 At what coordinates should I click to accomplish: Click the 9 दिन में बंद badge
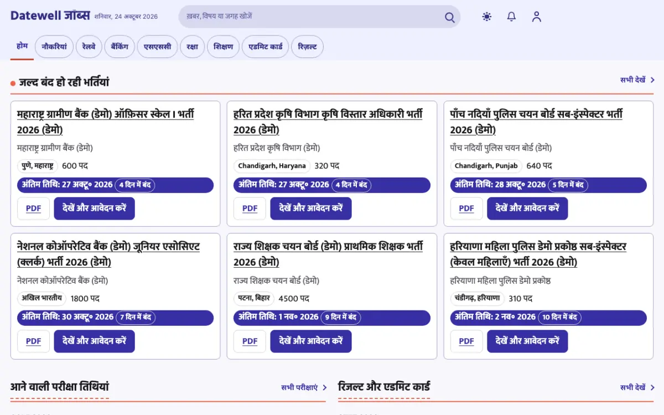[x=341, y=318]
